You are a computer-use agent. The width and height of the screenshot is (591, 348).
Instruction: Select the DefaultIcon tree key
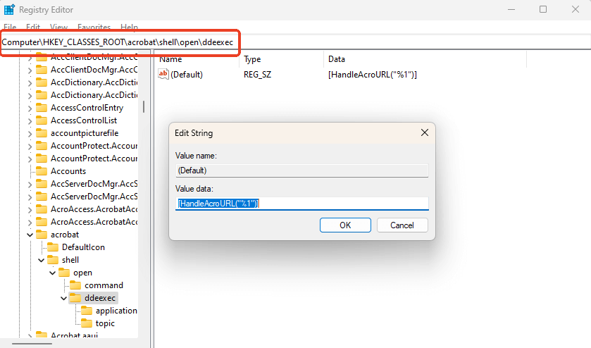point(83,247)
